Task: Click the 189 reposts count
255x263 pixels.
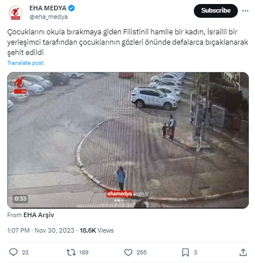Action: tap(83, 252)
